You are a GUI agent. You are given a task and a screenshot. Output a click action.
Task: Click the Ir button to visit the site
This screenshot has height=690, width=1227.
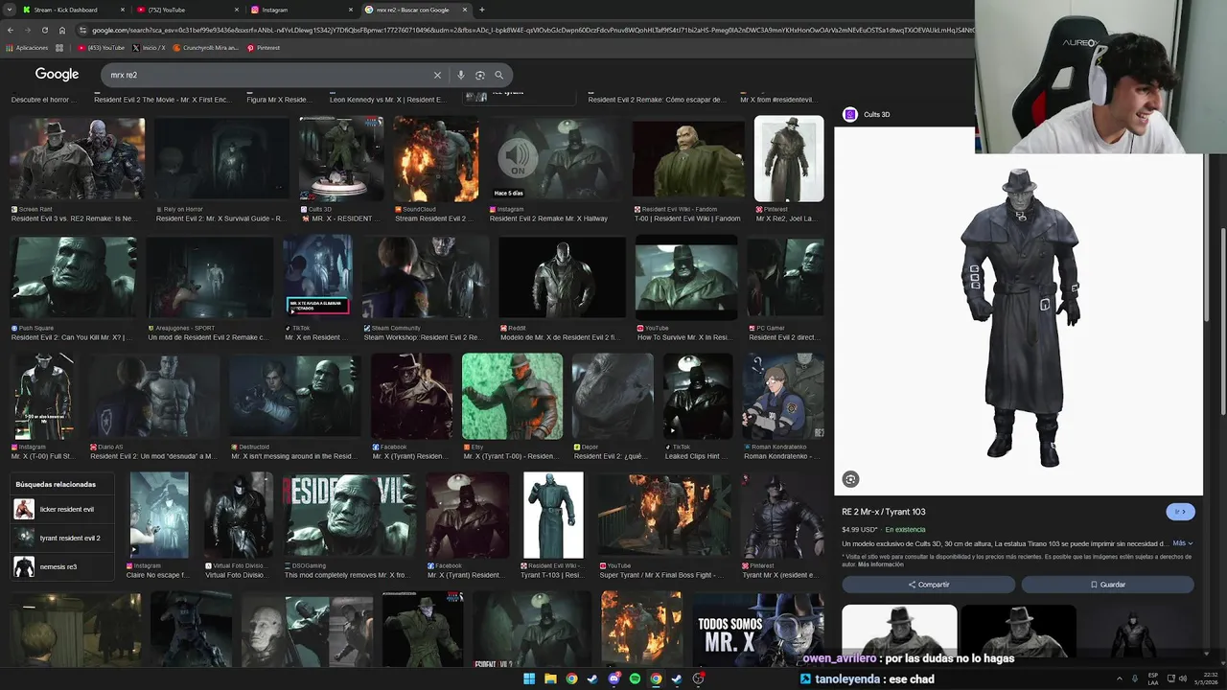(x=1181, y=512)
